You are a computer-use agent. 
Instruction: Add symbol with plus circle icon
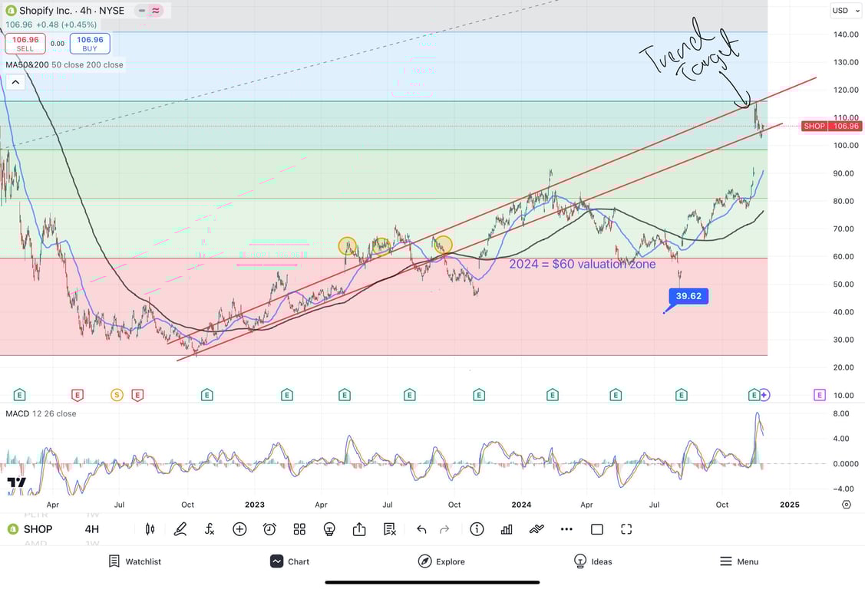239,529
